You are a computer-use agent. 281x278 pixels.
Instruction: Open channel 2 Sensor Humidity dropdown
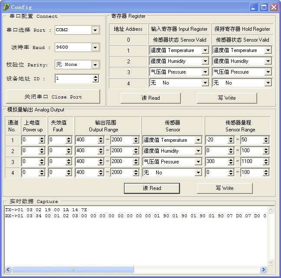point(198,151)
